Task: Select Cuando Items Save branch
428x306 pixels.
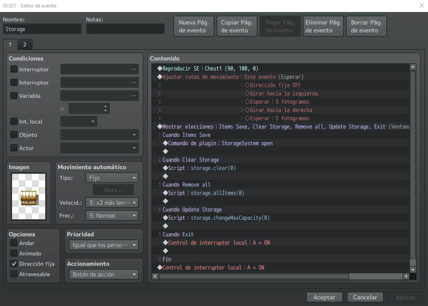Action: pyautogui.click(x=281, y=135)
